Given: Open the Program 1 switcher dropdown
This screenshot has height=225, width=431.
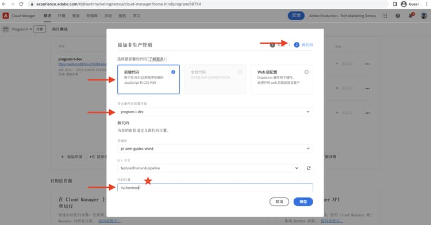Looking at the screenshot, I should coord(22,29).
